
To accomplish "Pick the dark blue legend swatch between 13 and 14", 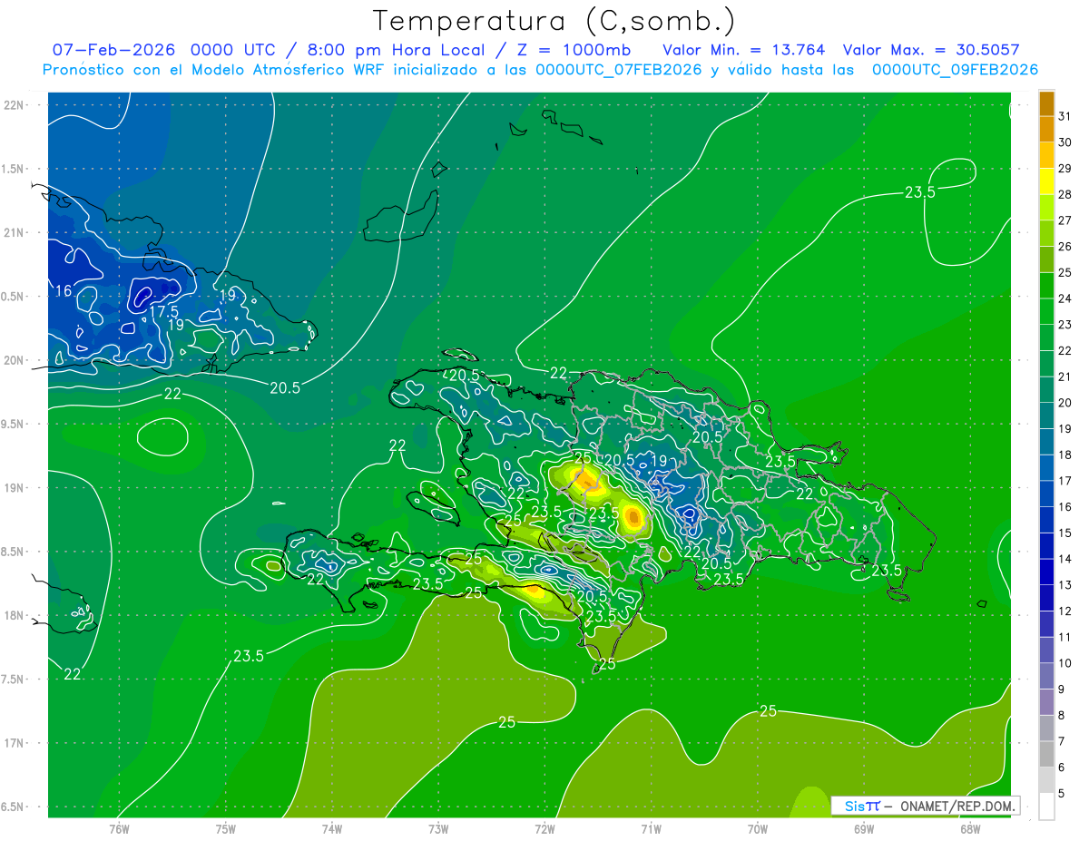I will pos(1046,572).
